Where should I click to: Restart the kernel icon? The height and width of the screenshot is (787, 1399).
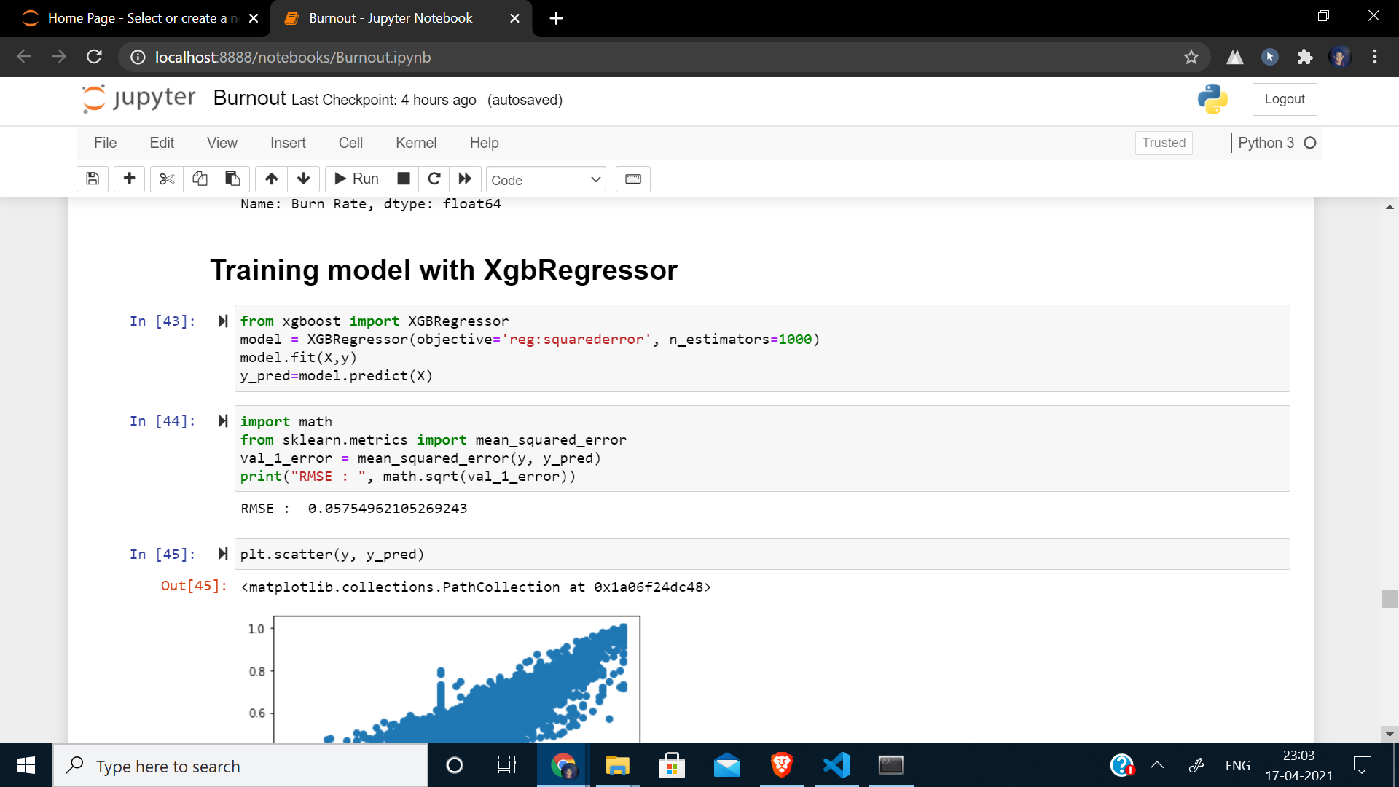coord(434,179)
